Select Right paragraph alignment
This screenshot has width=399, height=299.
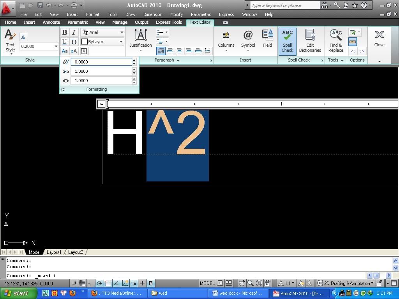[189, 51]
